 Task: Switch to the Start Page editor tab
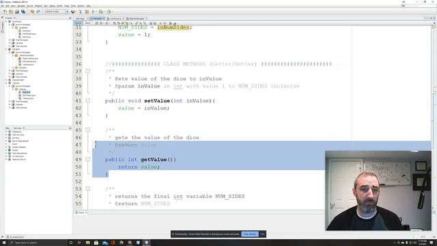tap(80, 18)
